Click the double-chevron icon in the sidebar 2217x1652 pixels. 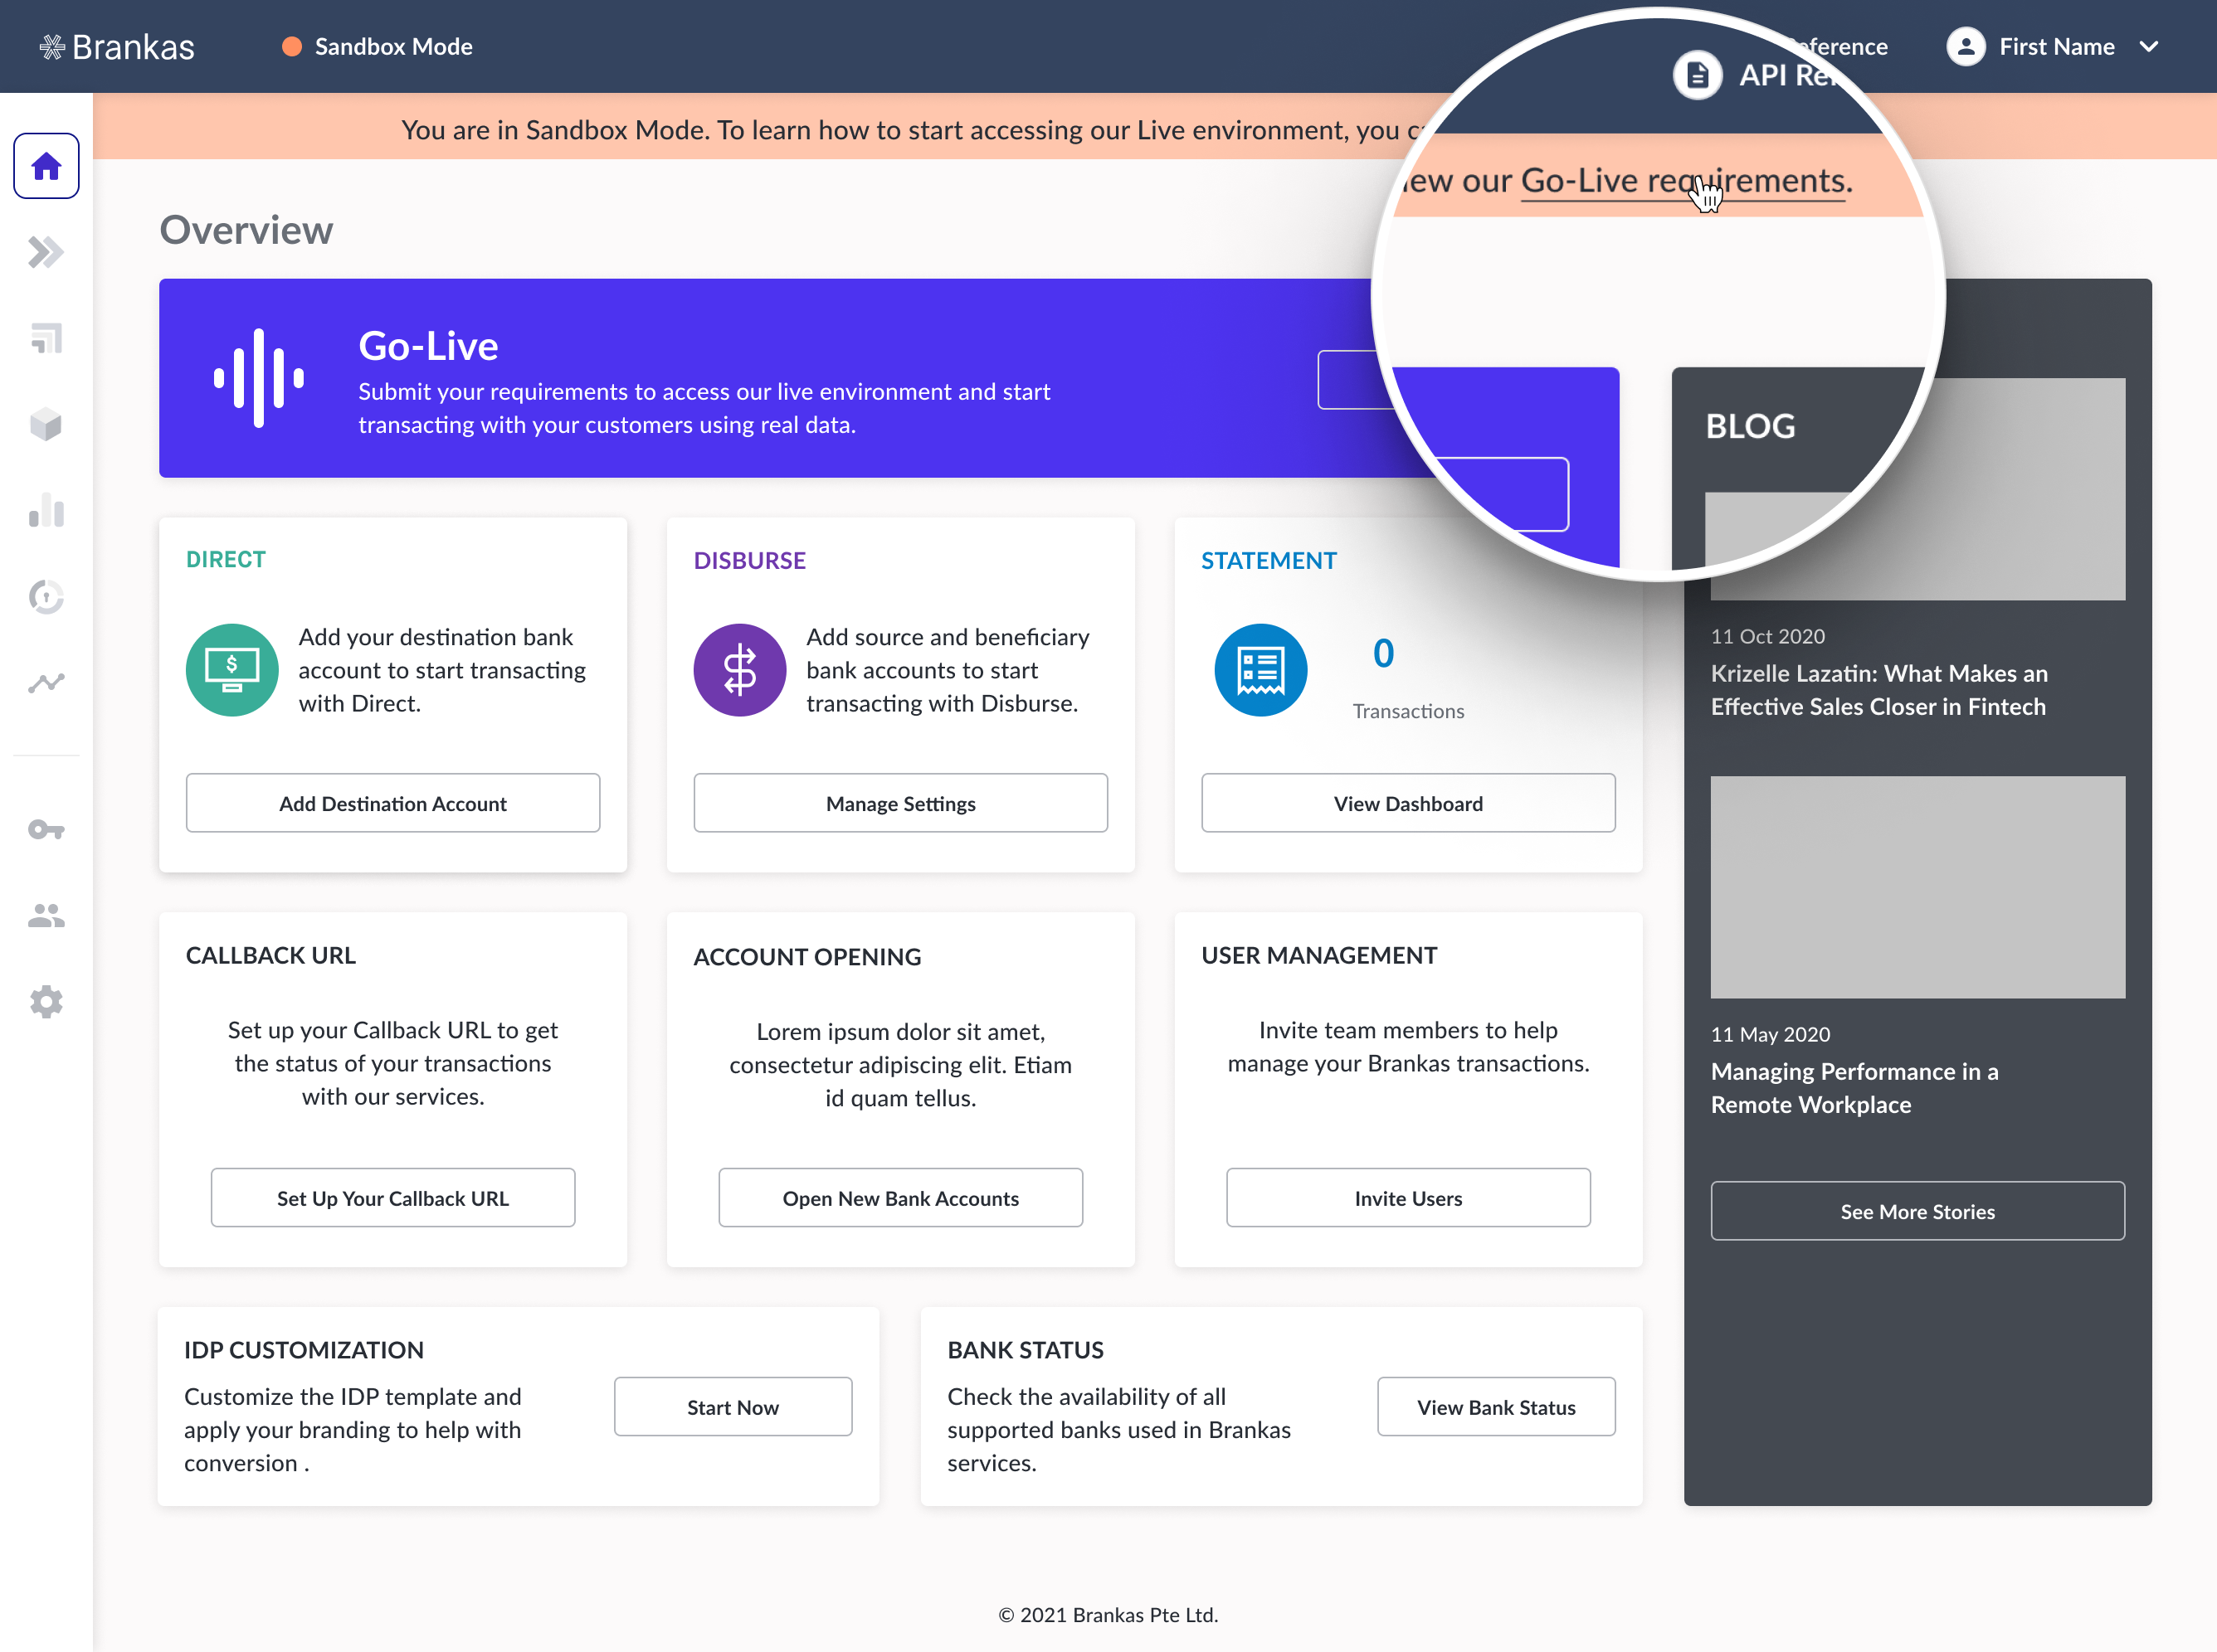click(x=46, y=252)
